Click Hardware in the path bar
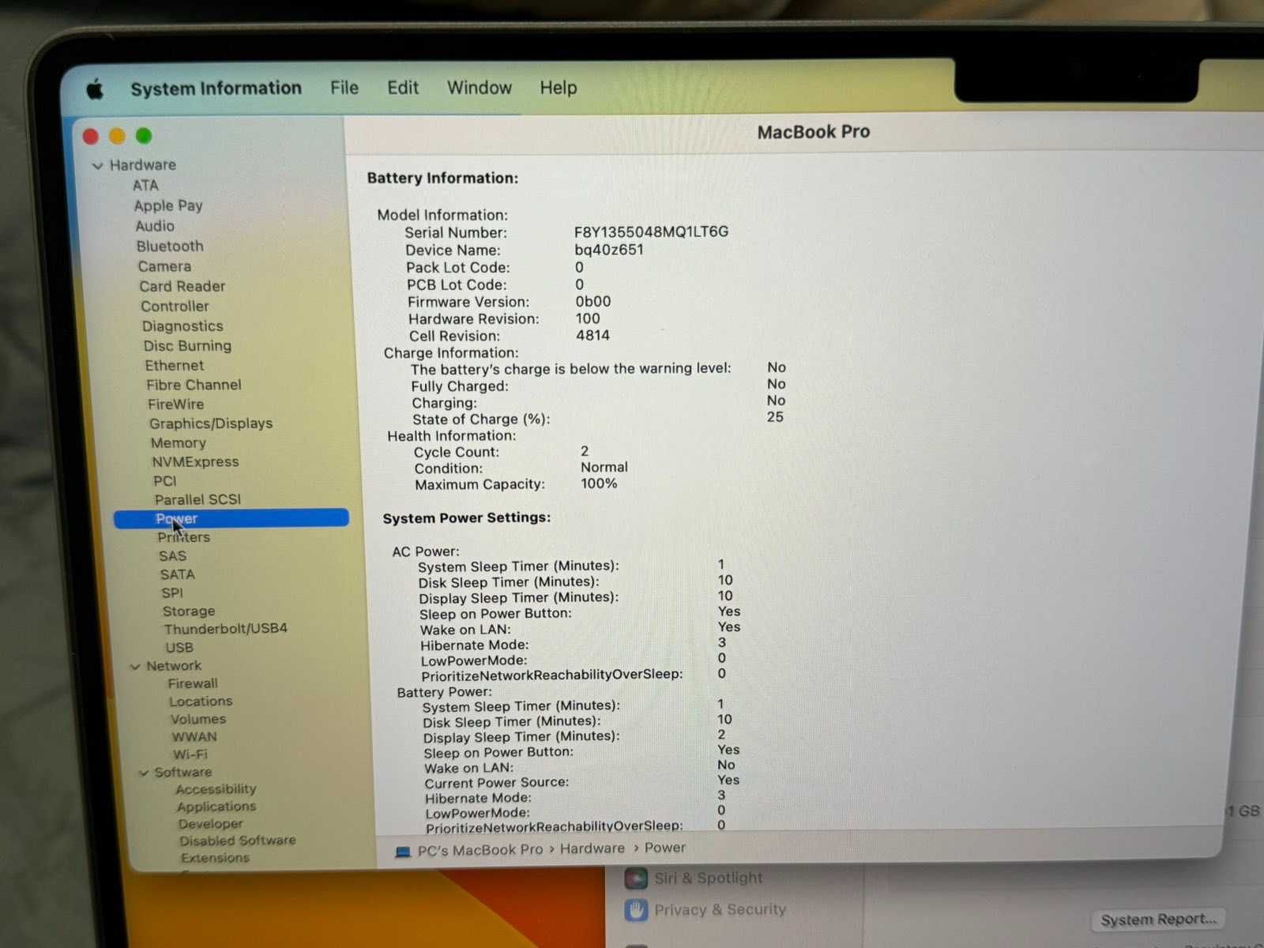Screen dimensions: 1264x948 tap(592, 848)
